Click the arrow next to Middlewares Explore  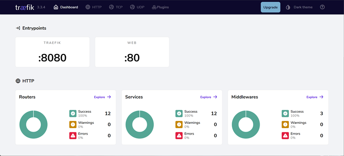click(x=321, y=97)
